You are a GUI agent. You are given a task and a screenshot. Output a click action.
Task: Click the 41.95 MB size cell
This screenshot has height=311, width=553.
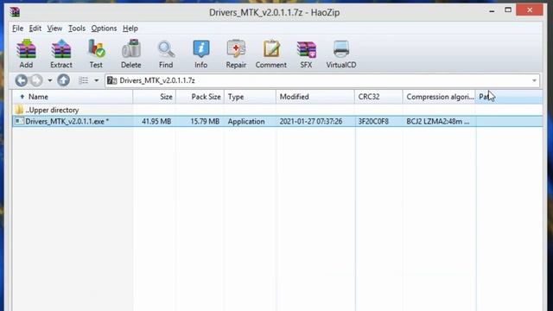(x=156, y=121)
